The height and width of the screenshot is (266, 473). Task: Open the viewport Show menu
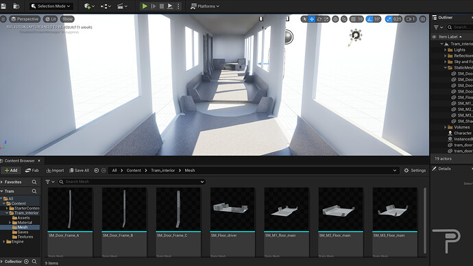point(67,19)
